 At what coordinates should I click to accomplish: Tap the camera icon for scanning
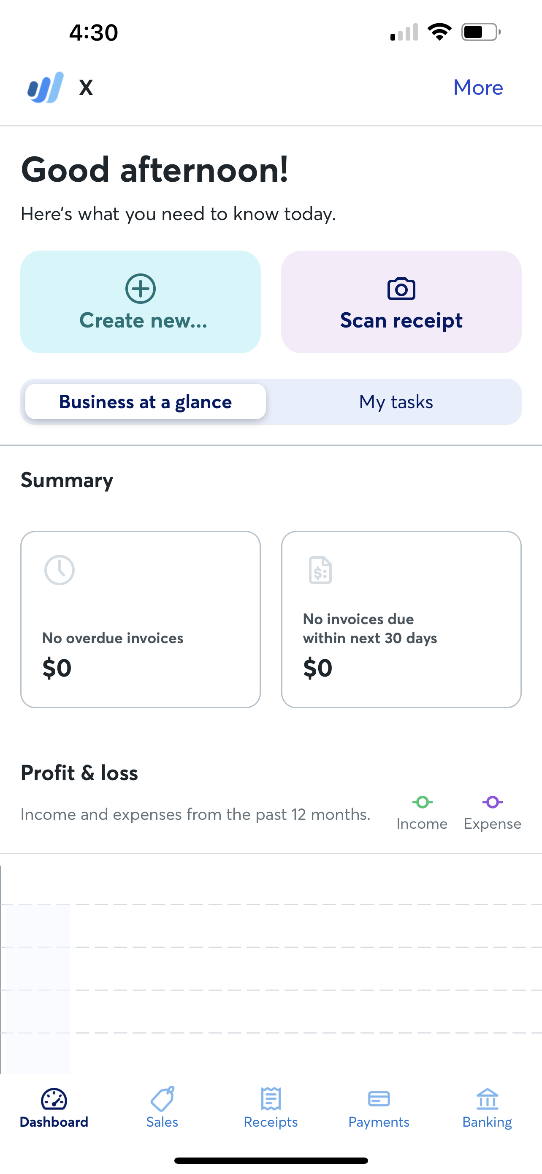[x=401, y=289]
